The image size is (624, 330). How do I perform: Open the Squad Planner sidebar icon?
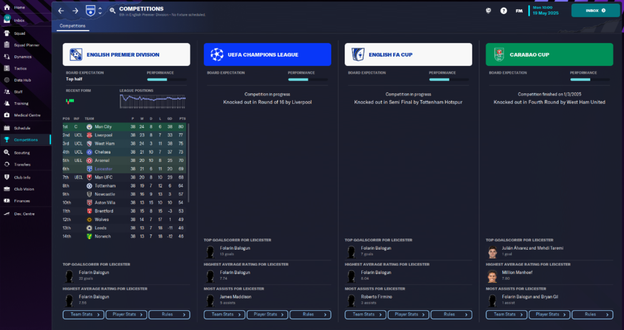(x=7, y=45)
